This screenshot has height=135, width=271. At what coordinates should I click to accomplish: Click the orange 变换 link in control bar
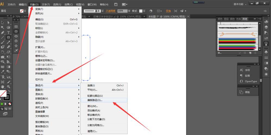[x=168, y=11]
